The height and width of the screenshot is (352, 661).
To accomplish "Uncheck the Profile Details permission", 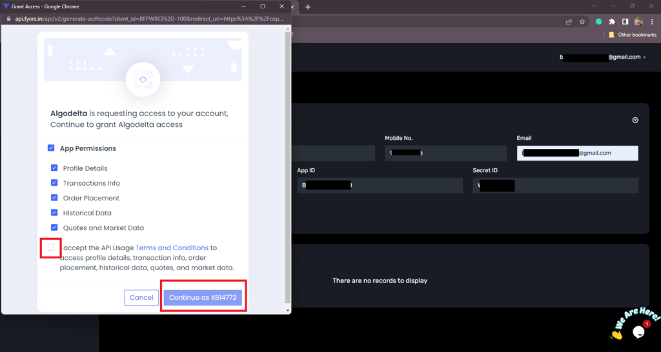I will point(54,168).
